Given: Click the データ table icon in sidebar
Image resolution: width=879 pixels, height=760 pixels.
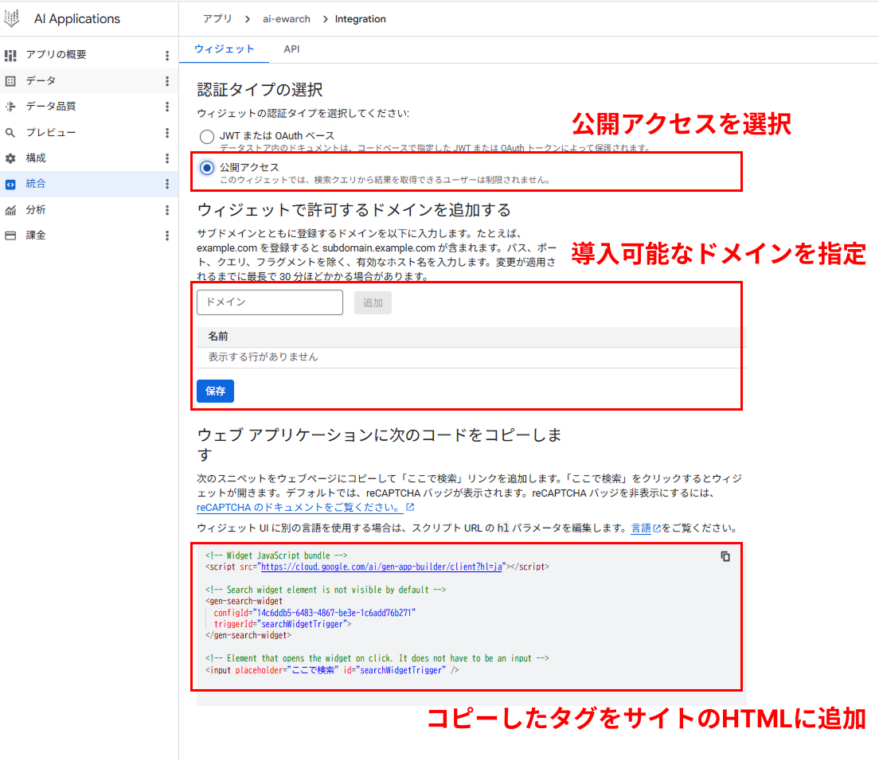Looking at the screenshot, I should (x=10, y=80).
